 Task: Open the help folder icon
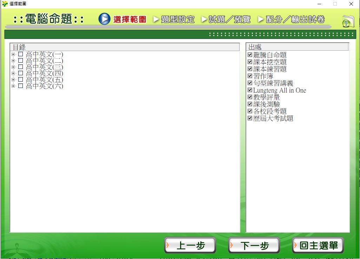(348, 21)
